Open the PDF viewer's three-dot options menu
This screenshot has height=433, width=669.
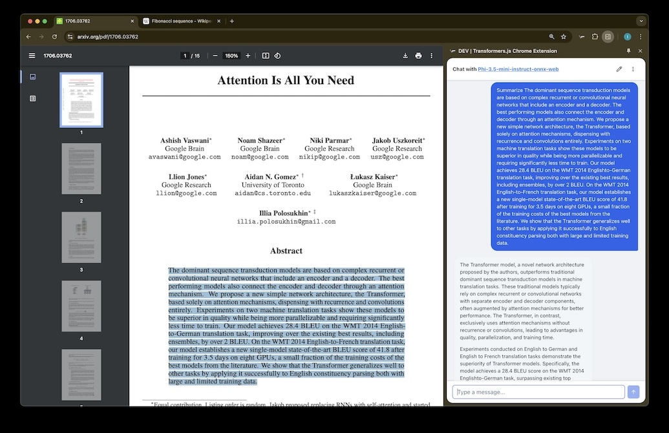(431, 56)
